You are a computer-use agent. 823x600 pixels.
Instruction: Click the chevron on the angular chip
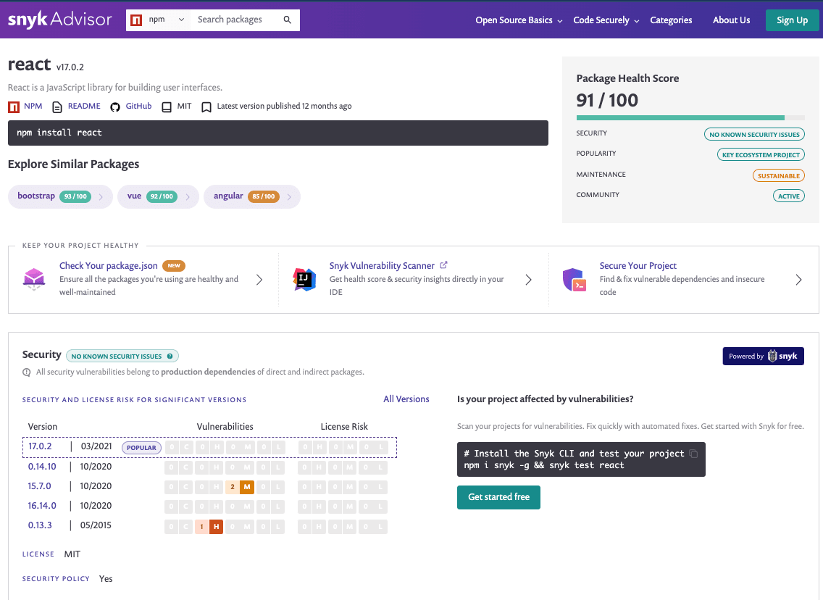(288, 197)
